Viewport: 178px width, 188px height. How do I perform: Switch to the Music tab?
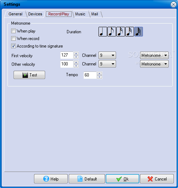pyautogui.click(x=80, y=14)
